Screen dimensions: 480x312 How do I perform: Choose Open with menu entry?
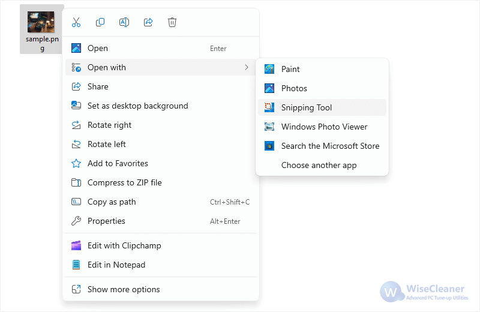[161, 67]
